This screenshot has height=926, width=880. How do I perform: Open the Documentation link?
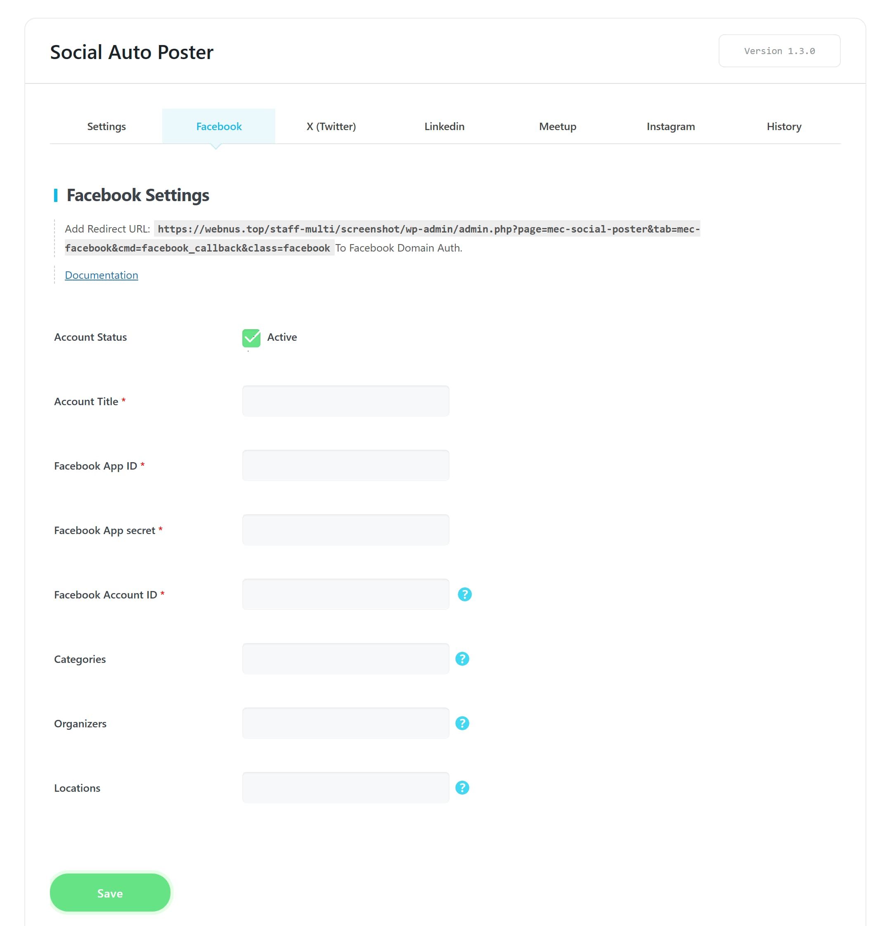pos(101,275)
